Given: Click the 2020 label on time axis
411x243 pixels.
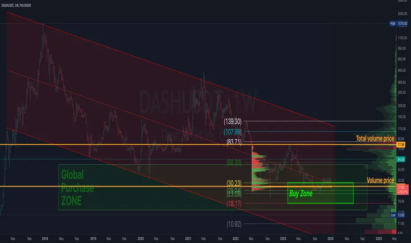Looking at the screenshot, I should click(141, 239).
